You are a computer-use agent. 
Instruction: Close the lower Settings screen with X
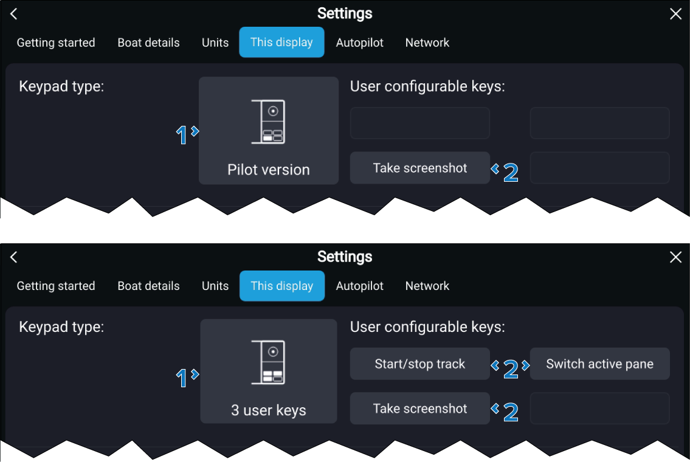675,257
